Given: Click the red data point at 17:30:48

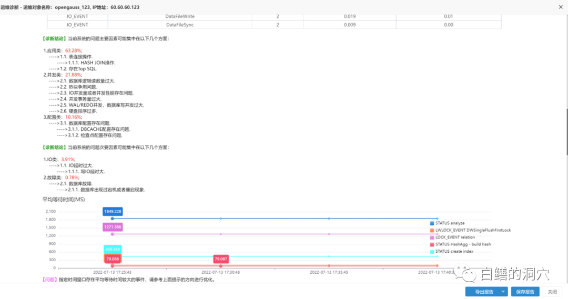Looking at the screenshot, I should [x=221, y=266].
